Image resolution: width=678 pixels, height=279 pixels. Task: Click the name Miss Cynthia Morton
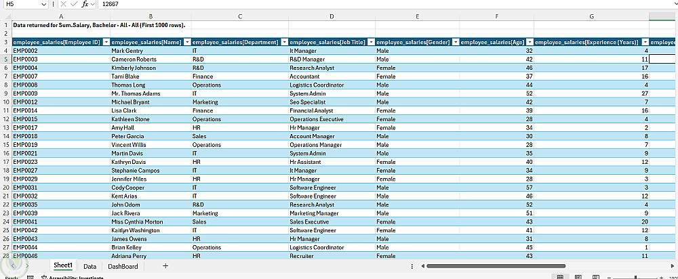[137, 222]
